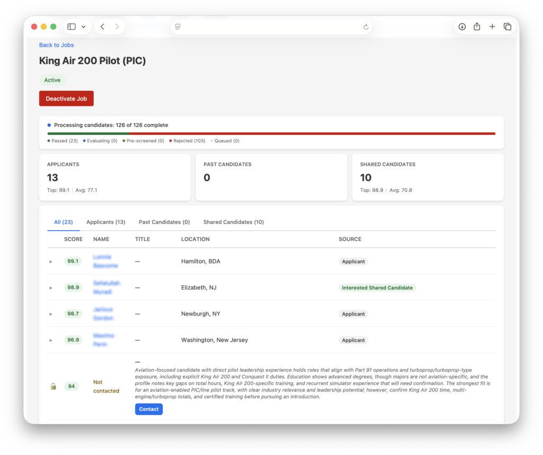Switch to the Applicants (13) tab
Viewport: 543px width, 455px height.
pyautogui.click(x=106, y=222)
